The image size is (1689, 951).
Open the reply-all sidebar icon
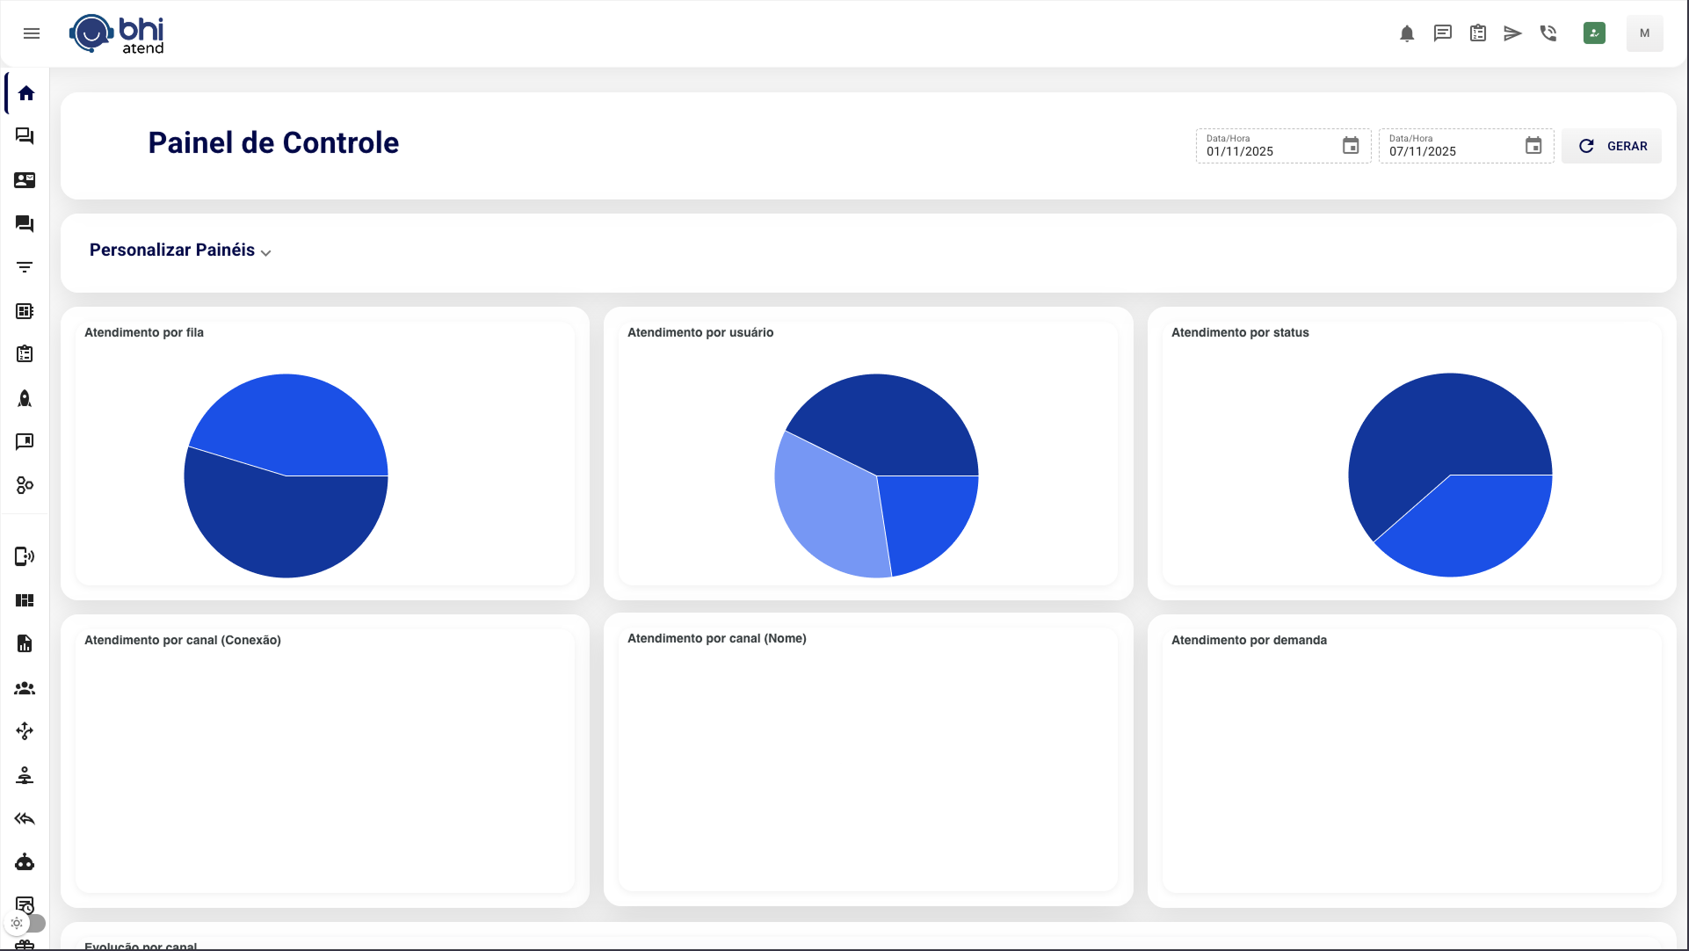[x=25, y=819]
